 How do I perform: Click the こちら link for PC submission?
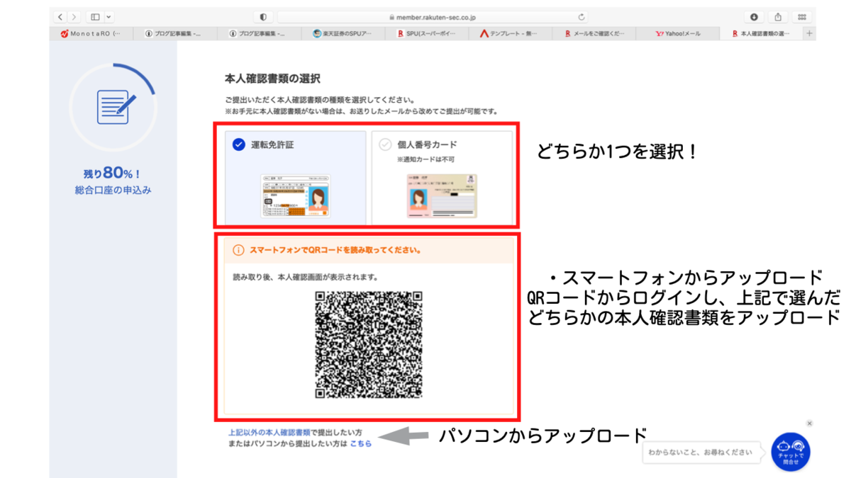coord(360,443)
